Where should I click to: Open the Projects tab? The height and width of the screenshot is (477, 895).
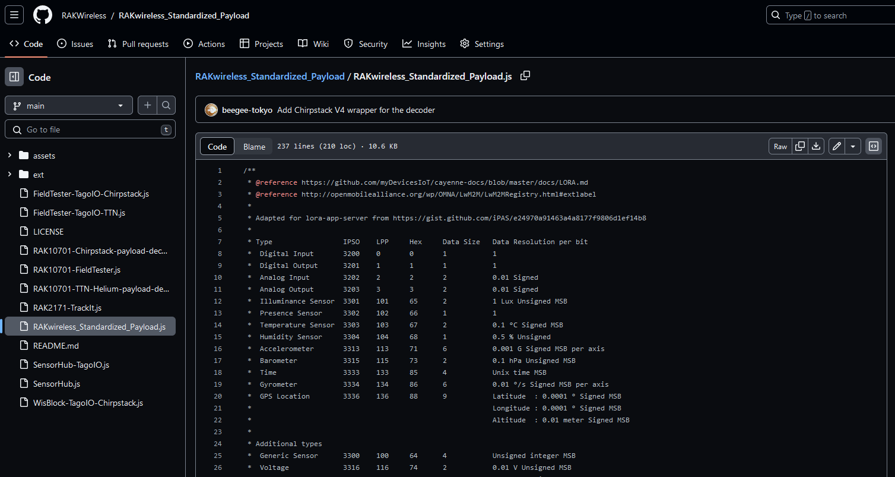point(261,44)
